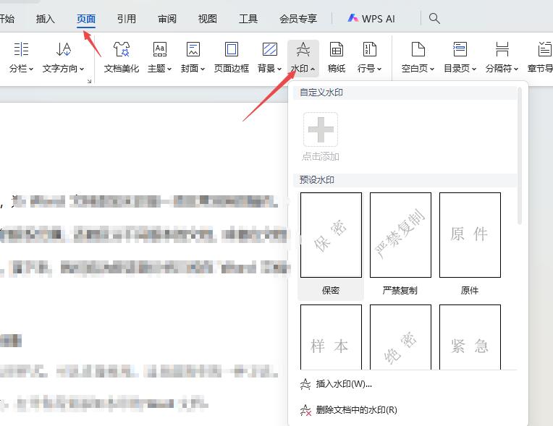Select the 保密 preset watermark thumbnail

331,235
